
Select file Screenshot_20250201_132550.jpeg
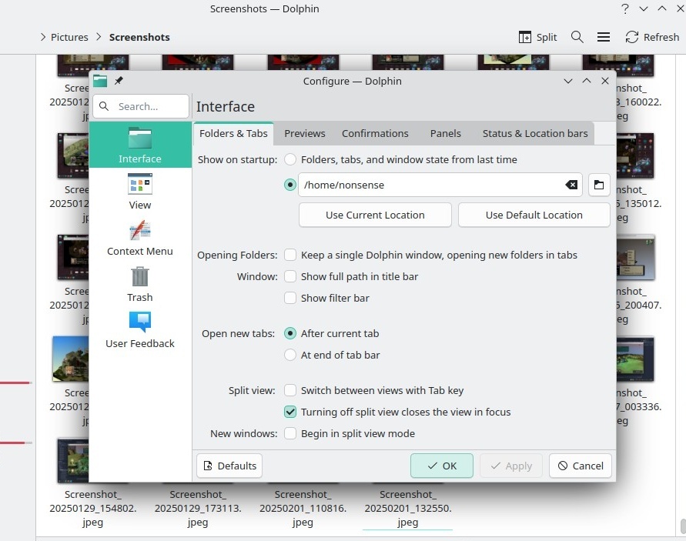tap(408, 508)
